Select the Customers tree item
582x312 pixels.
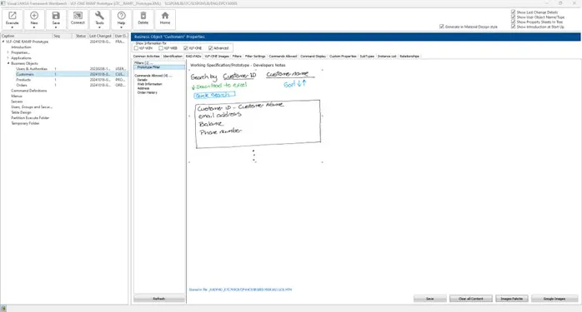pos(25,75)
